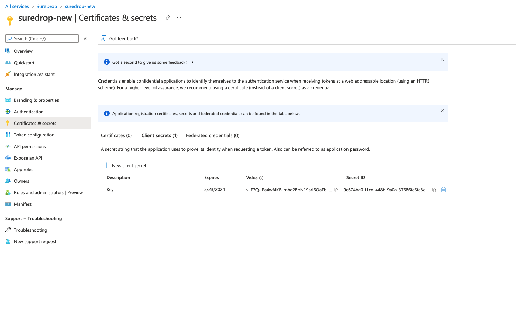The height and width of the screenshot is (317, 516).
Task: Click the Value info tooltip icon
Action: pos(261,178)
